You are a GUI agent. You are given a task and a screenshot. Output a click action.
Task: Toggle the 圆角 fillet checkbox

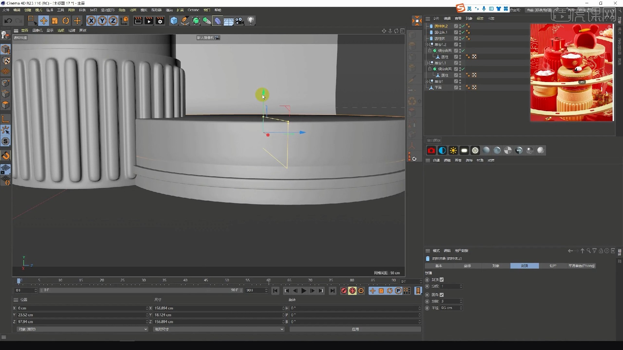[442, 295]
